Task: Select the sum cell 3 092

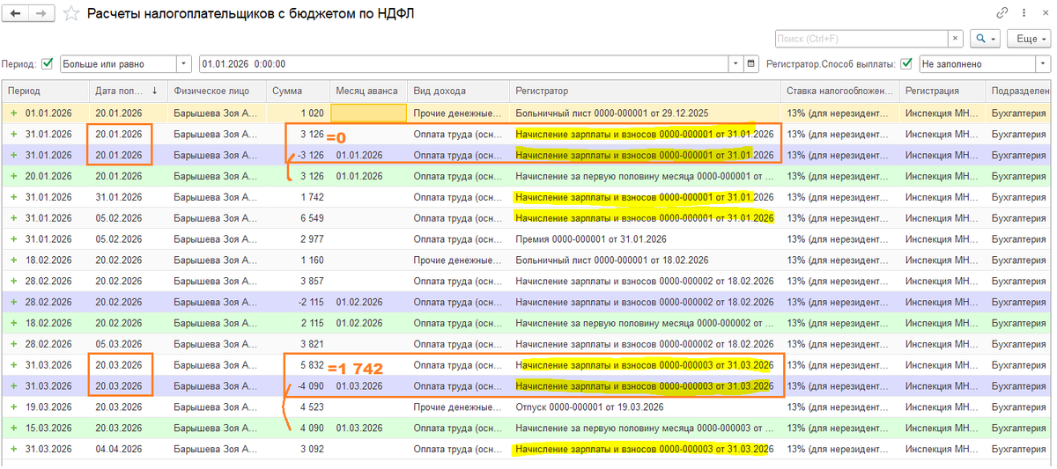Action: (297, 450)
